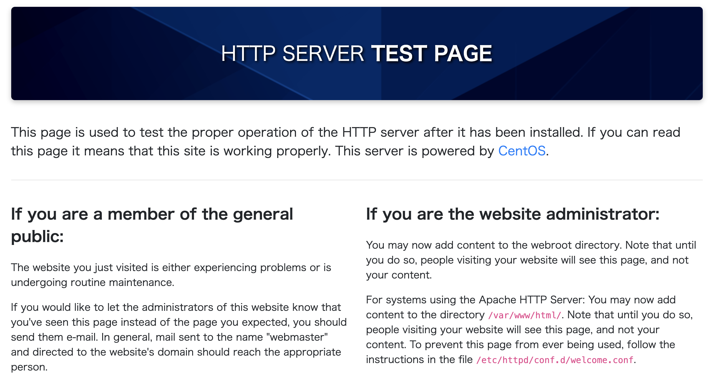Click the "member of the general public" heading
This screenshot has height=378, width=709.
click(x=152, y=214)
